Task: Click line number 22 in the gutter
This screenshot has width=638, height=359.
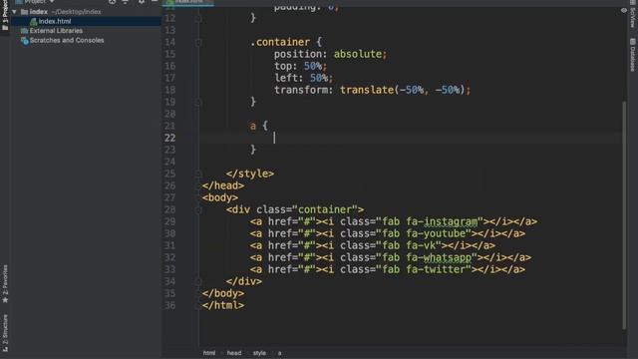Action: point(170,138)
